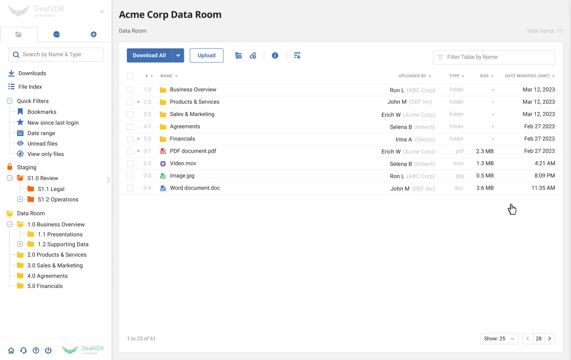Click the headset support icon
571x360 pixels.
23,350
